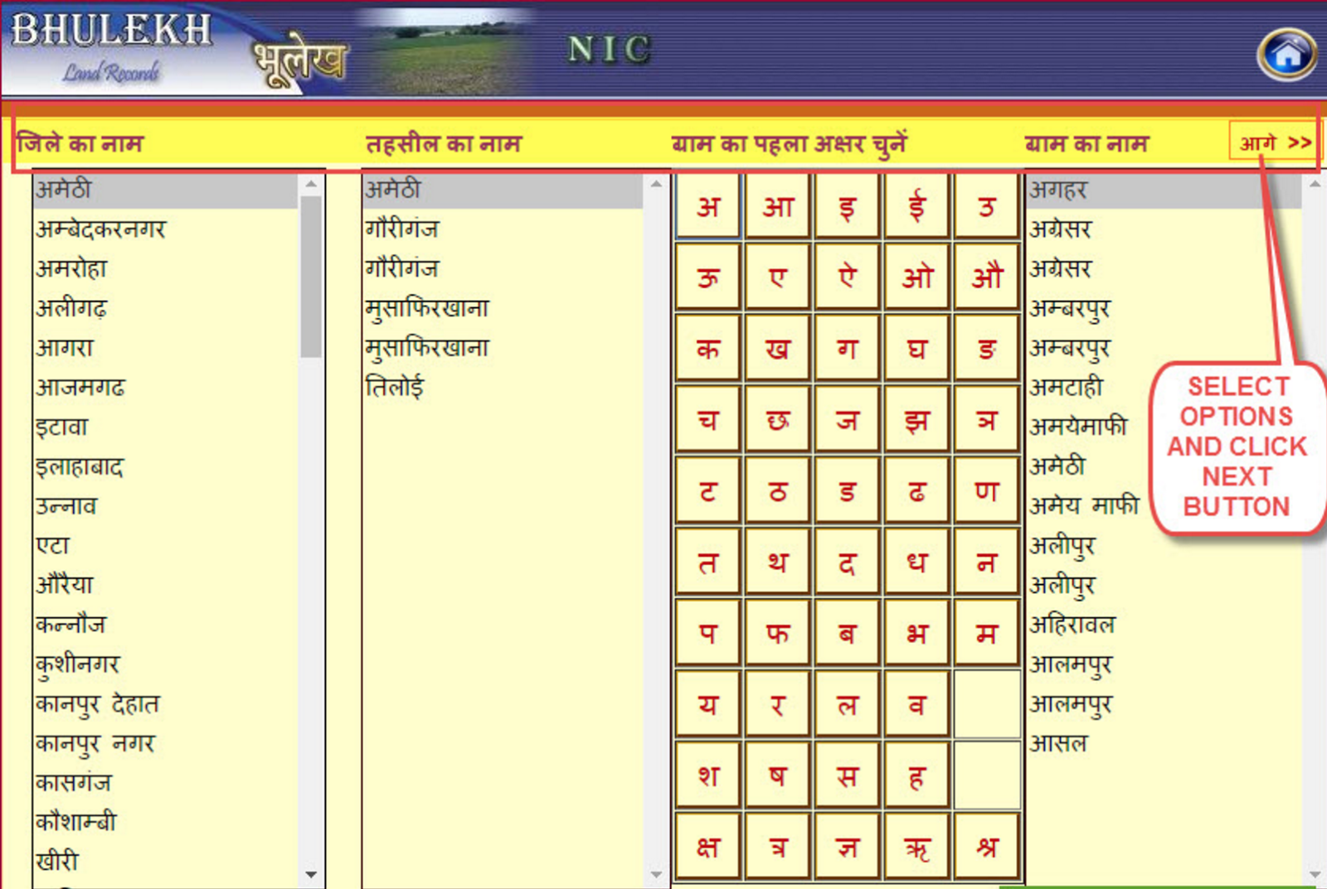Screen dimensions: 1327x889
Task: Pick कौशाम्बी from district list
Action: click(166, 823)
